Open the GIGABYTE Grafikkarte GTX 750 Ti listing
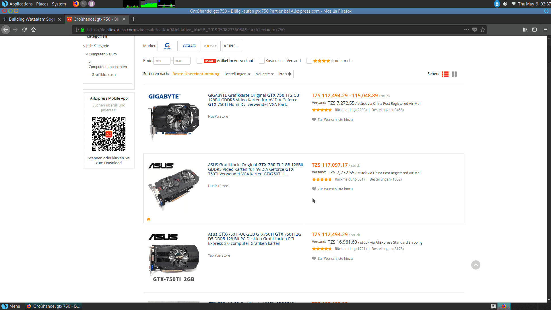Viewport: 551px width, 310px height. click(253, 100)
